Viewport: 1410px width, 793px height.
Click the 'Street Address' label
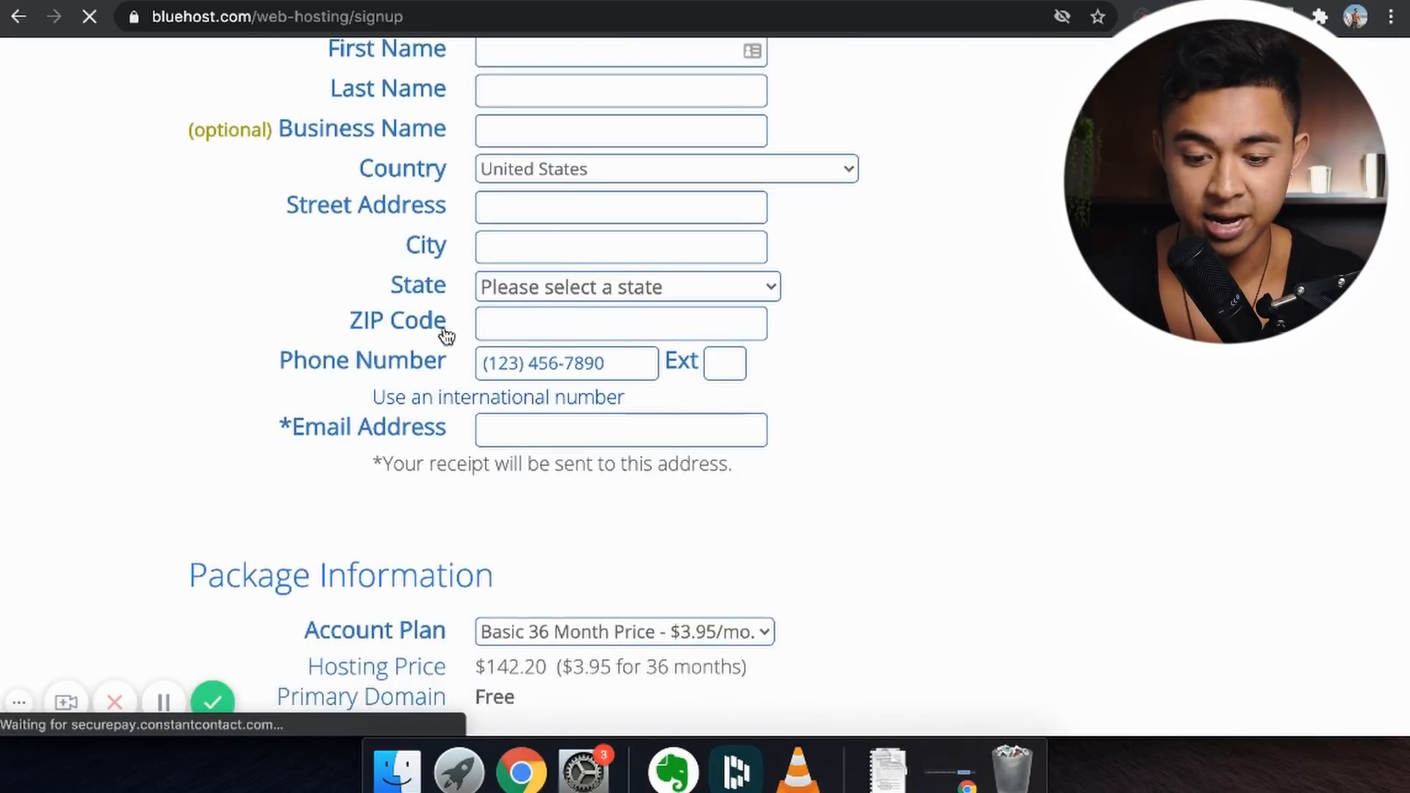[x=366, y=205]
